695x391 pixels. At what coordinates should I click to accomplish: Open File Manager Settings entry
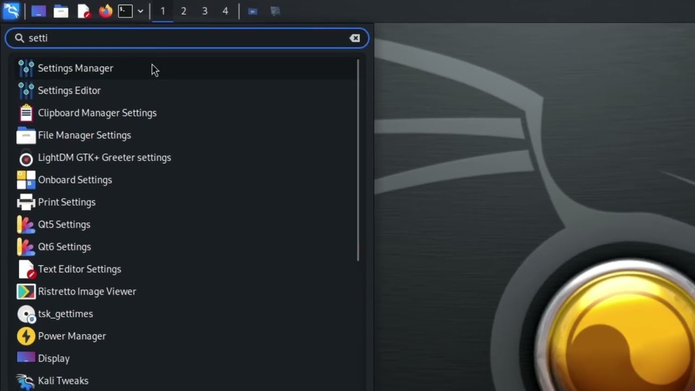pos(186,135)
